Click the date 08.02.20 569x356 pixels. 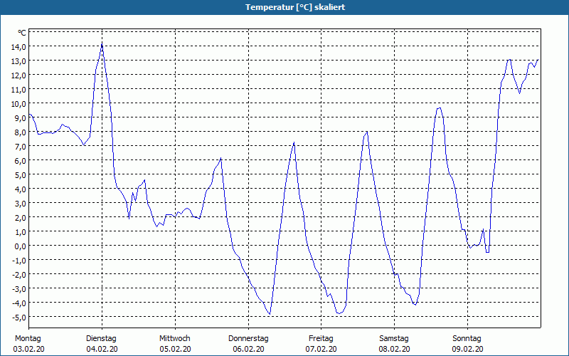[395, 349]
